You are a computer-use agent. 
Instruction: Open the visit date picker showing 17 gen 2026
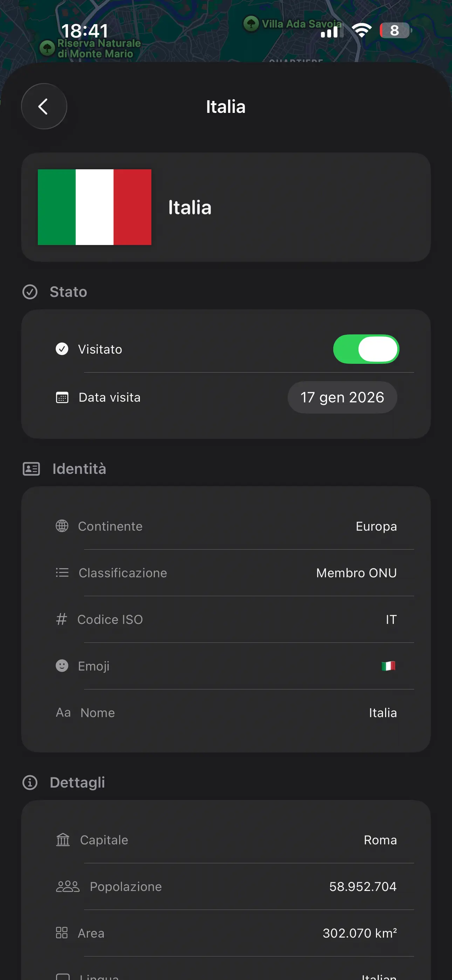click(342, 397)
